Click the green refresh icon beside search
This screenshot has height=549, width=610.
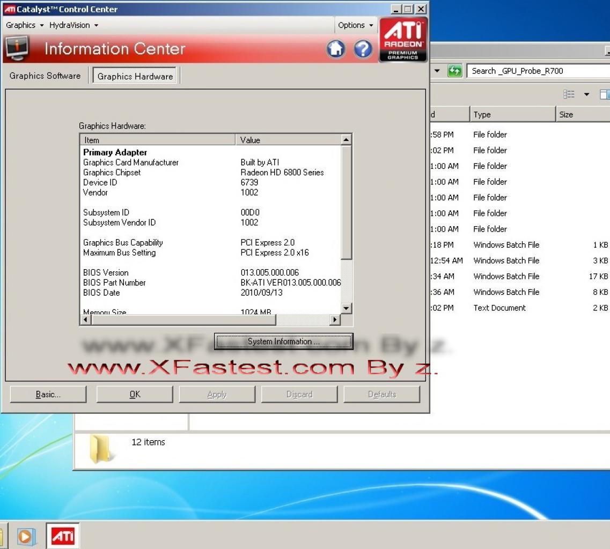point(454,71)
